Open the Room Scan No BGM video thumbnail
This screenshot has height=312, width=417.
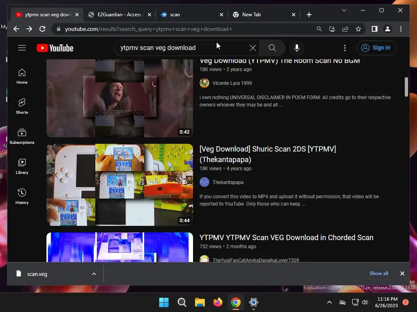pyautogui.click(x=120, y=98)
